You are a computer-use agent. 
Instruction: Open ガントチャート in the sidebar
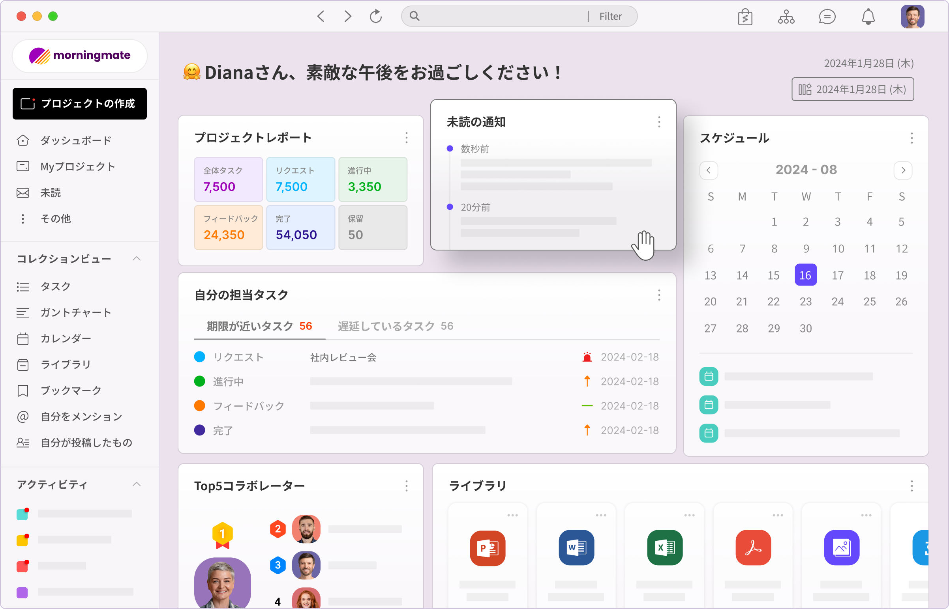point(75,312)
